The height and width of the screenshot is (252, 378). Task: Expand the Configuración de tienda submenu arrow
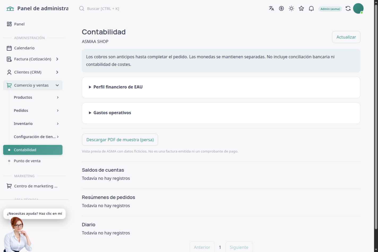[x=58, y=137]
